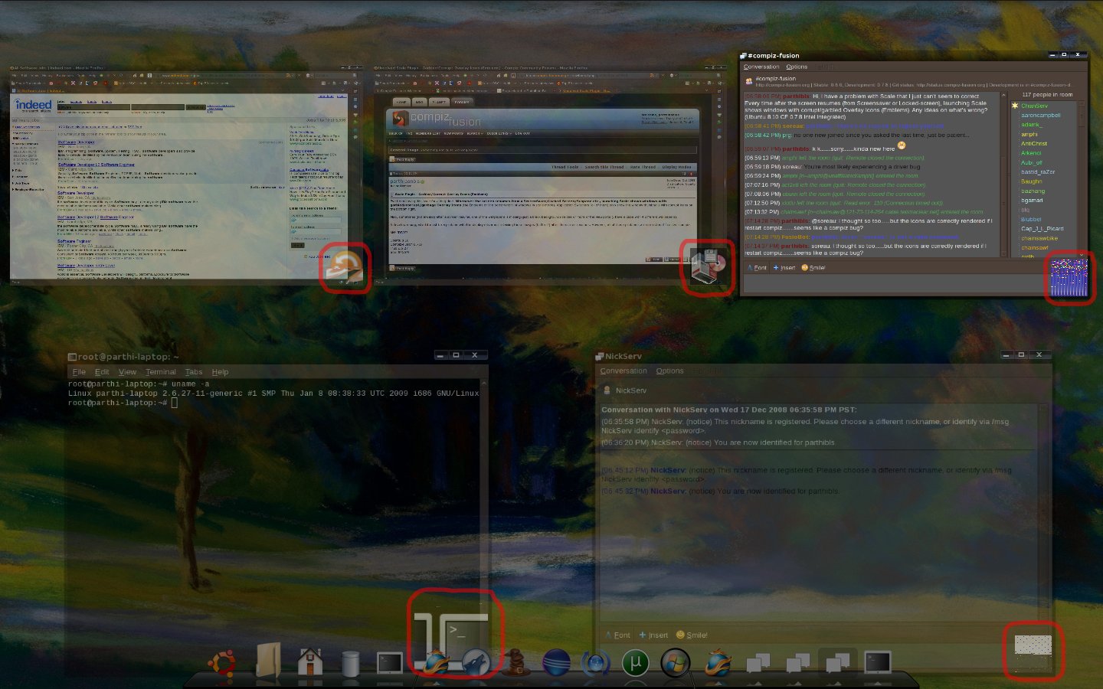The width and height of the screenshot is (1103, 689).
Task: Click the Windows logo icon in the dock
Action: coord(675,662)
